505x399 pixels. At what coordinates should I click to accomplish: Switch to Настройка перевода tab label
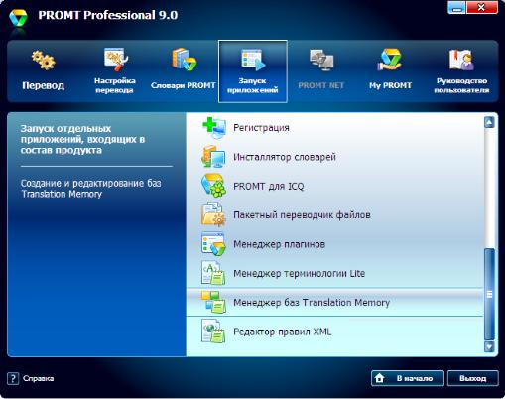pos(115,85)
